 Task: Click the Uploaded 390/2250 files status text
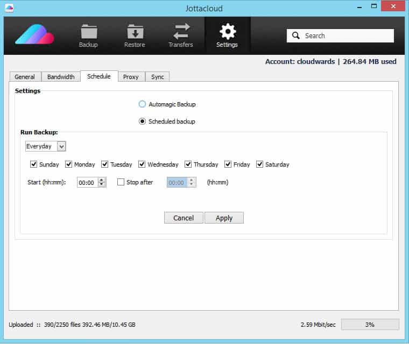tap(72, 325)
